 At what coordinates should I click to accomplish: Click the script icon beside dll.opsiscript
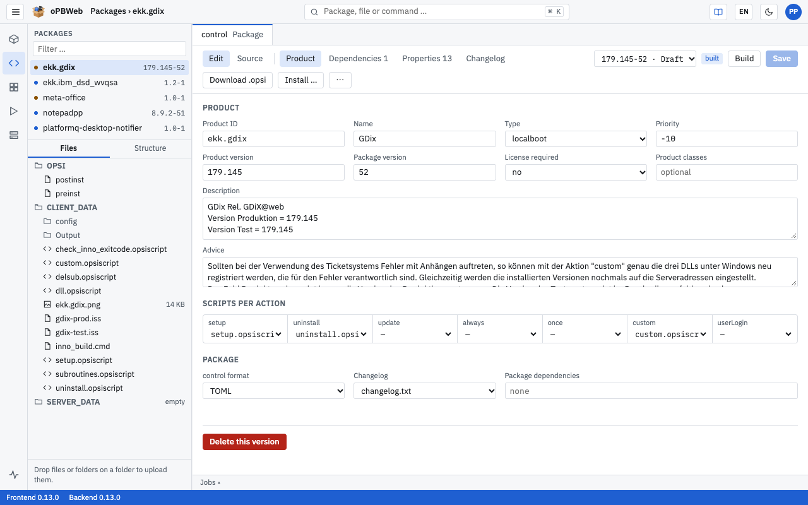(x=47, y=291)
